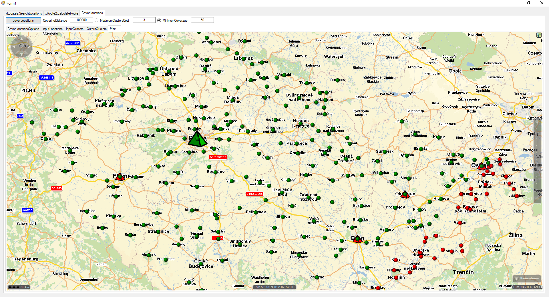This screenshot has height=297, width=549.
Task: Click the zoom-out minus on map slider
Action: 537,200
